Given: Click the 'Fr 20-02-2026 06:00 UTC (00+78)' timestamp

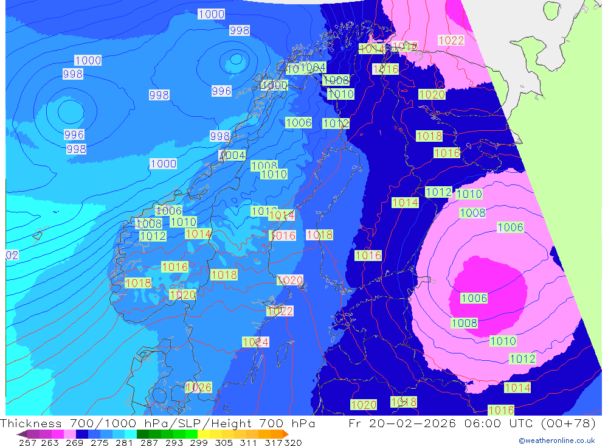Looking at the screenshot, I should [472, 423].
